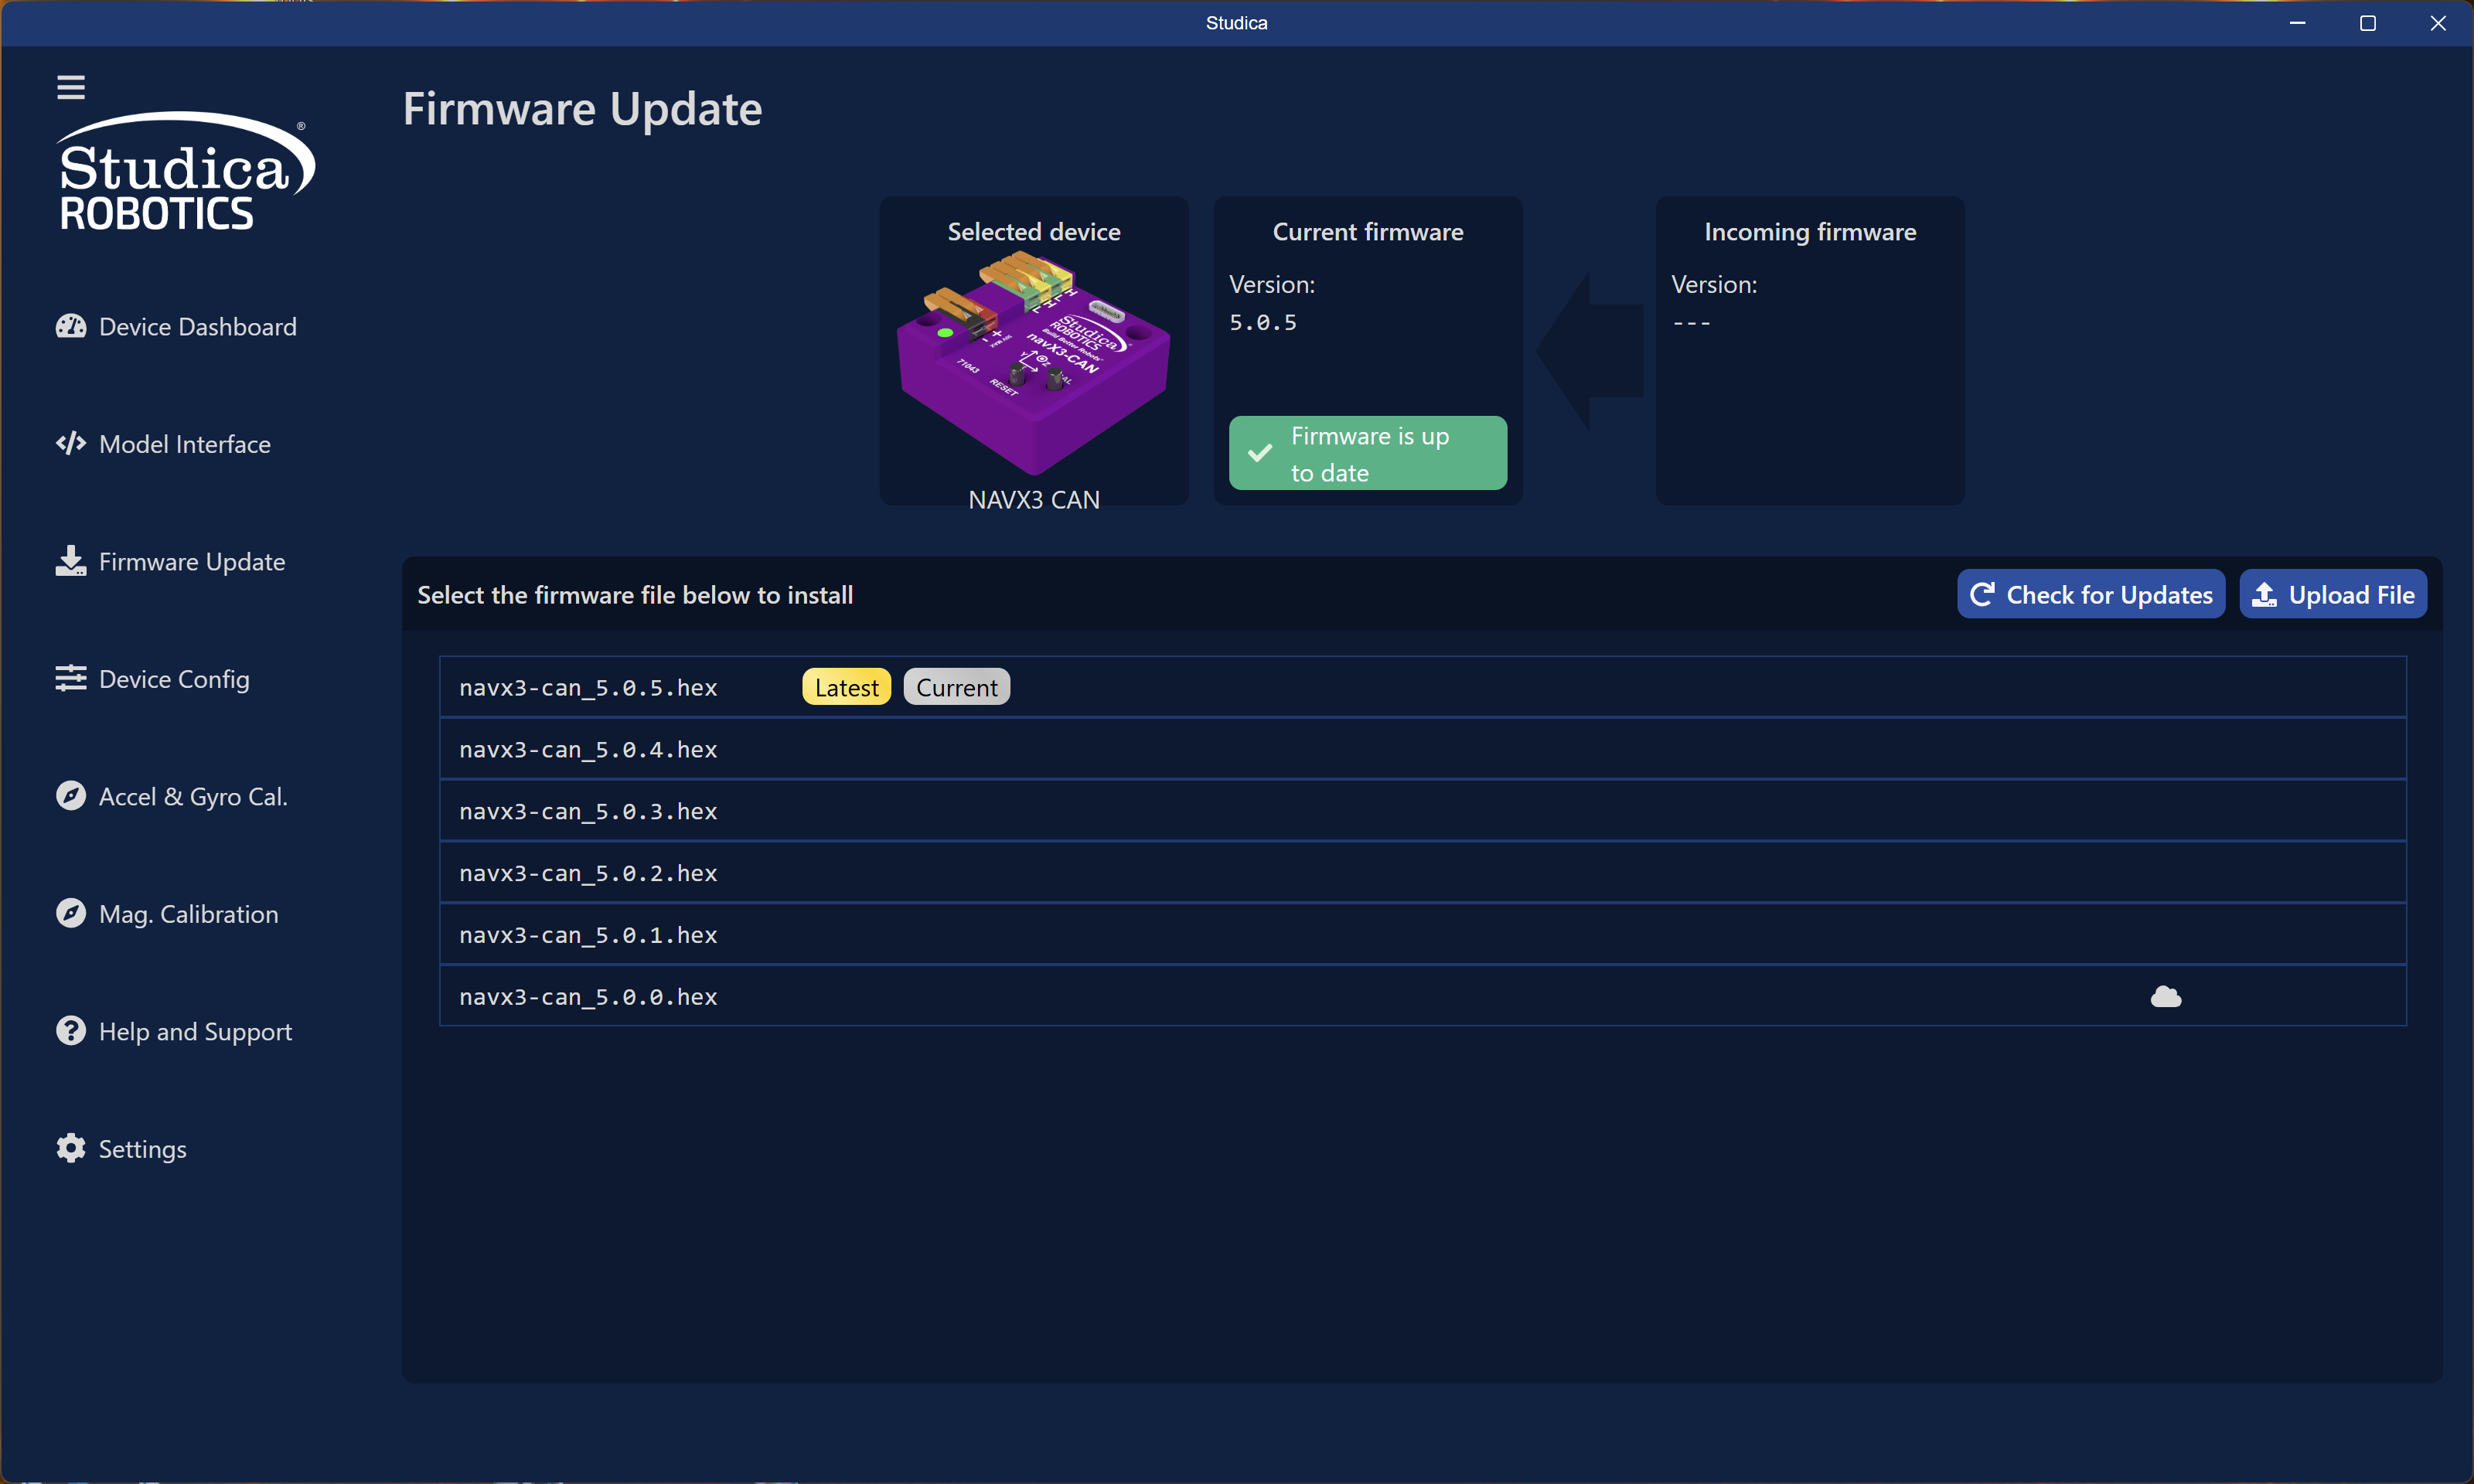Click the Firmware Update download icon
2474x1484 pixels.
point(70,561)
